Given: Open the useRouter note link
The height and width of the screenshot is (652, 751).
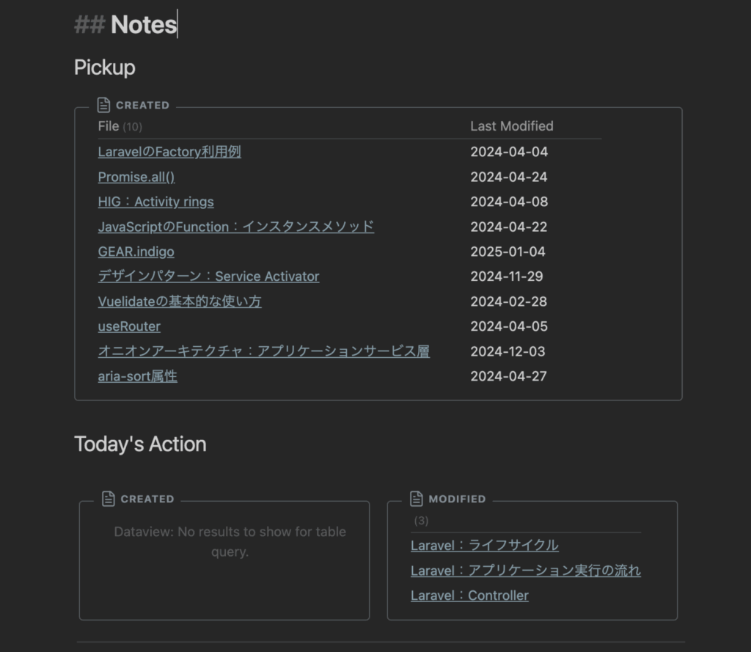Looking at the screenshot, I should [129, 326].
